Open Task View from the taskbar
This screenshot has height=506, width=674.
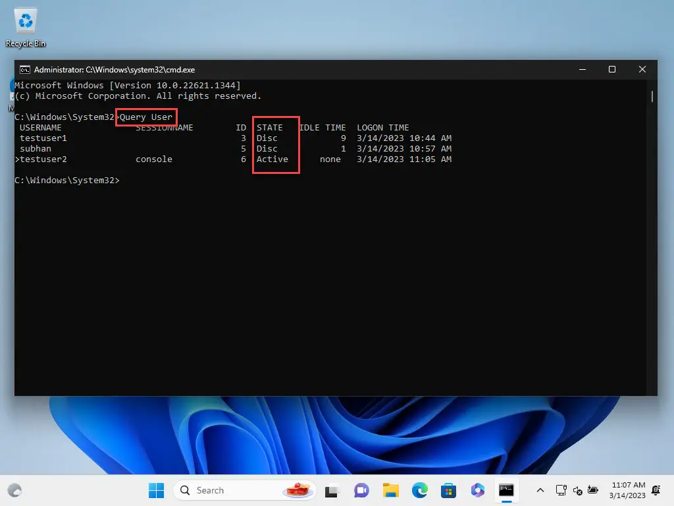[x=332, y=490]
